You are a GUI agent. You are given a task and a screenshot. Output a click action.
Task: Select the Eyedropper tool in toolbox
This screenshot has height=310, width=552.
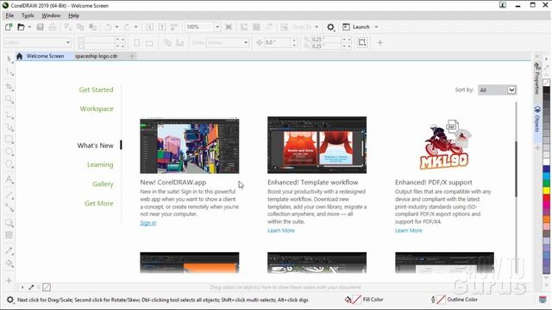(9, 251)
